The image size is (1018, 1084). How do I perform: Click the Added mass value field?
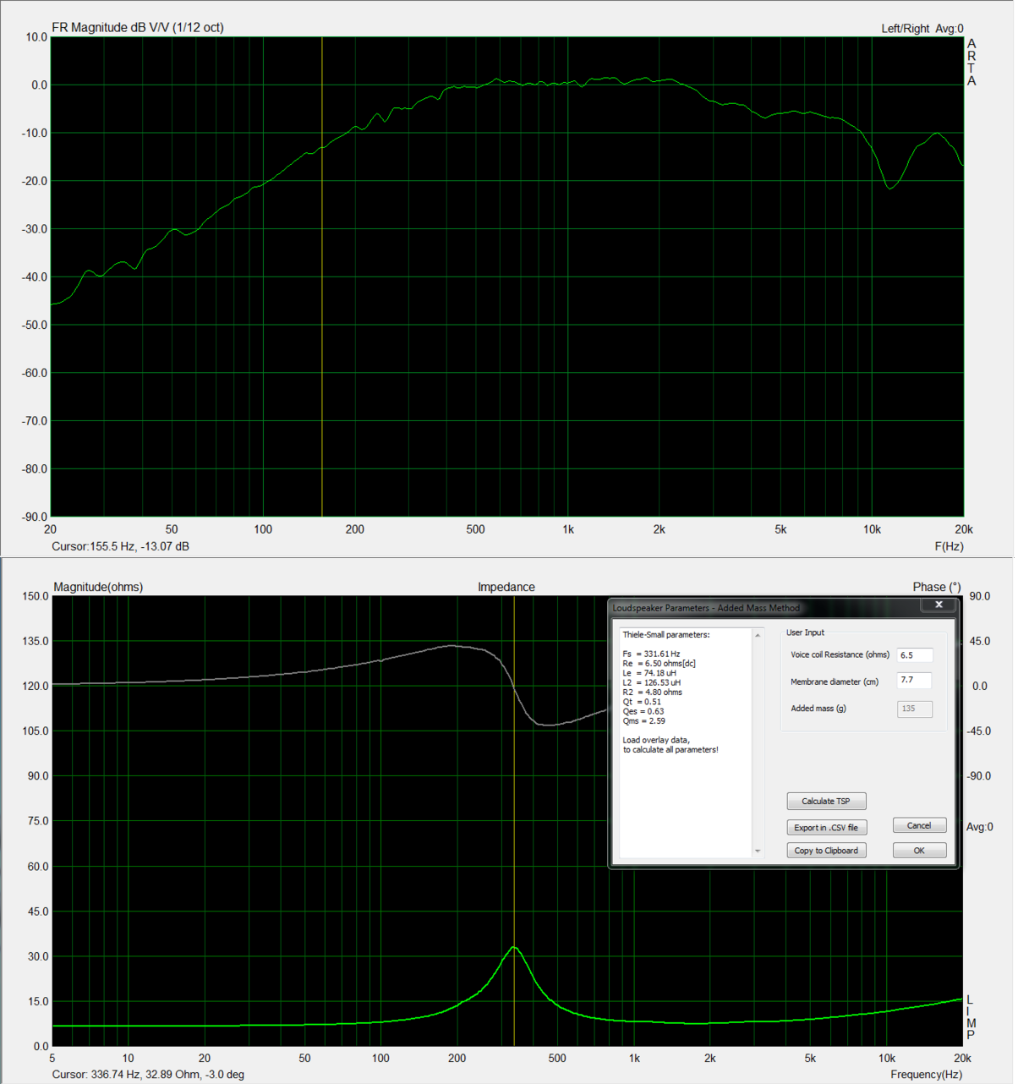click(914, 709)
